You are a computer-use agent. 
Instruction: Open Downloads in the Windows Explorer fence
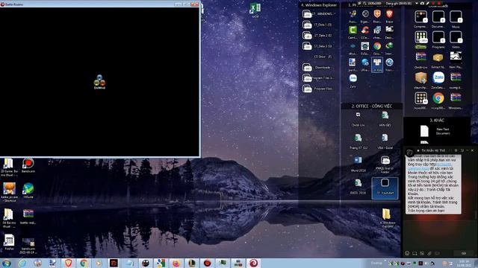click(x=317, y=67)
